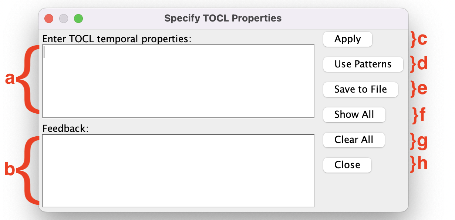This screenshot has height=220, width=455.
Task: Click the dialog title bar
Action: (x=222, y=18)
